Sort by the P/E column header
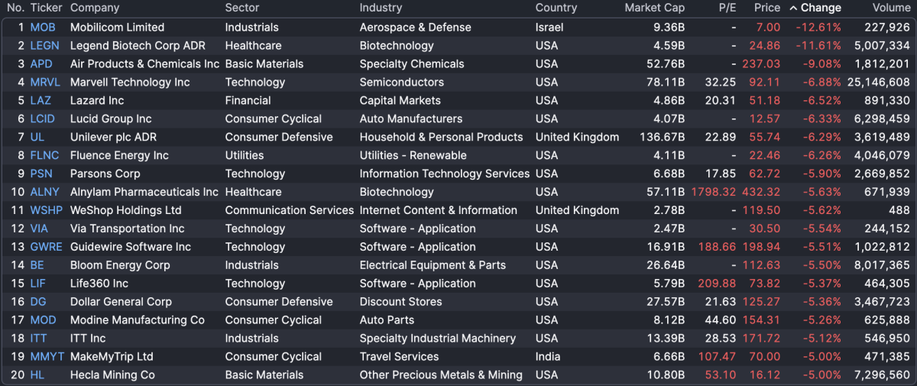The image size is (917, 386). point(727,8)
